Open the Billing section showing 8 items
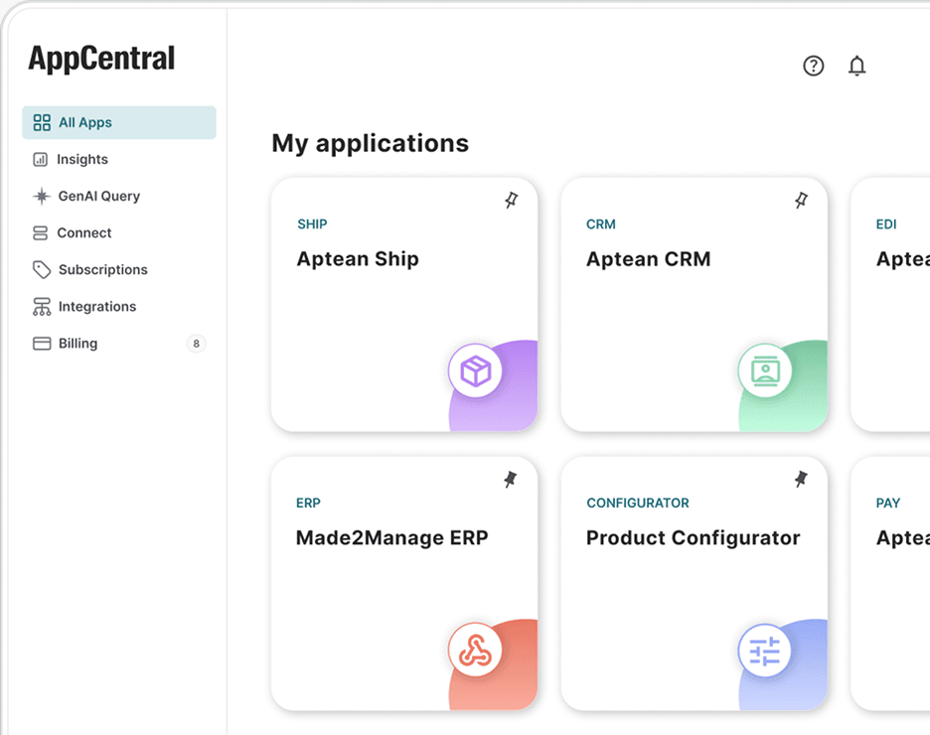 pyautogui.click(x=77, y=343)
